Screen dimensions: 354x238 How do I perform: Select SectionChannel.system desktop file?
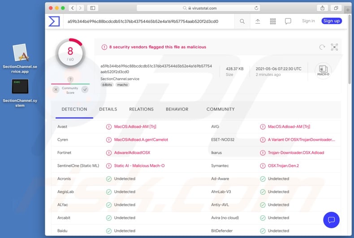(x=20, y=93)
